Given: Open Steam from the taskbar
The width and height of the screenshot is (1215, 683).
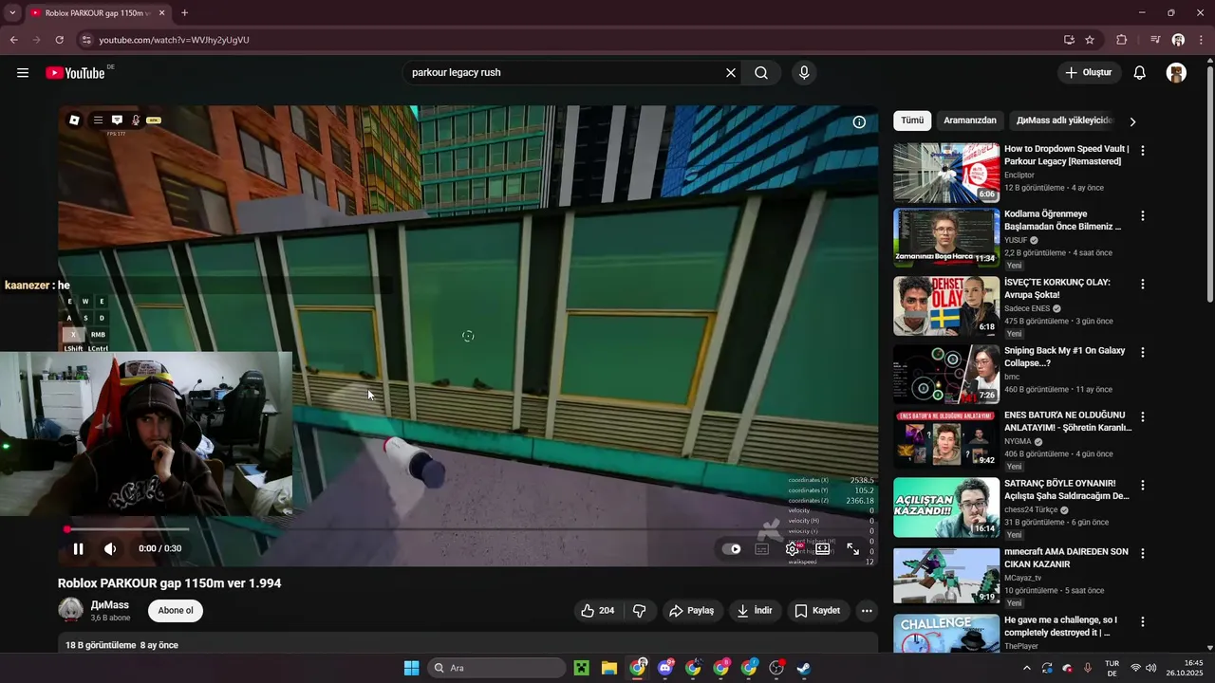Looking at the screenshot, I should point(804,668).
